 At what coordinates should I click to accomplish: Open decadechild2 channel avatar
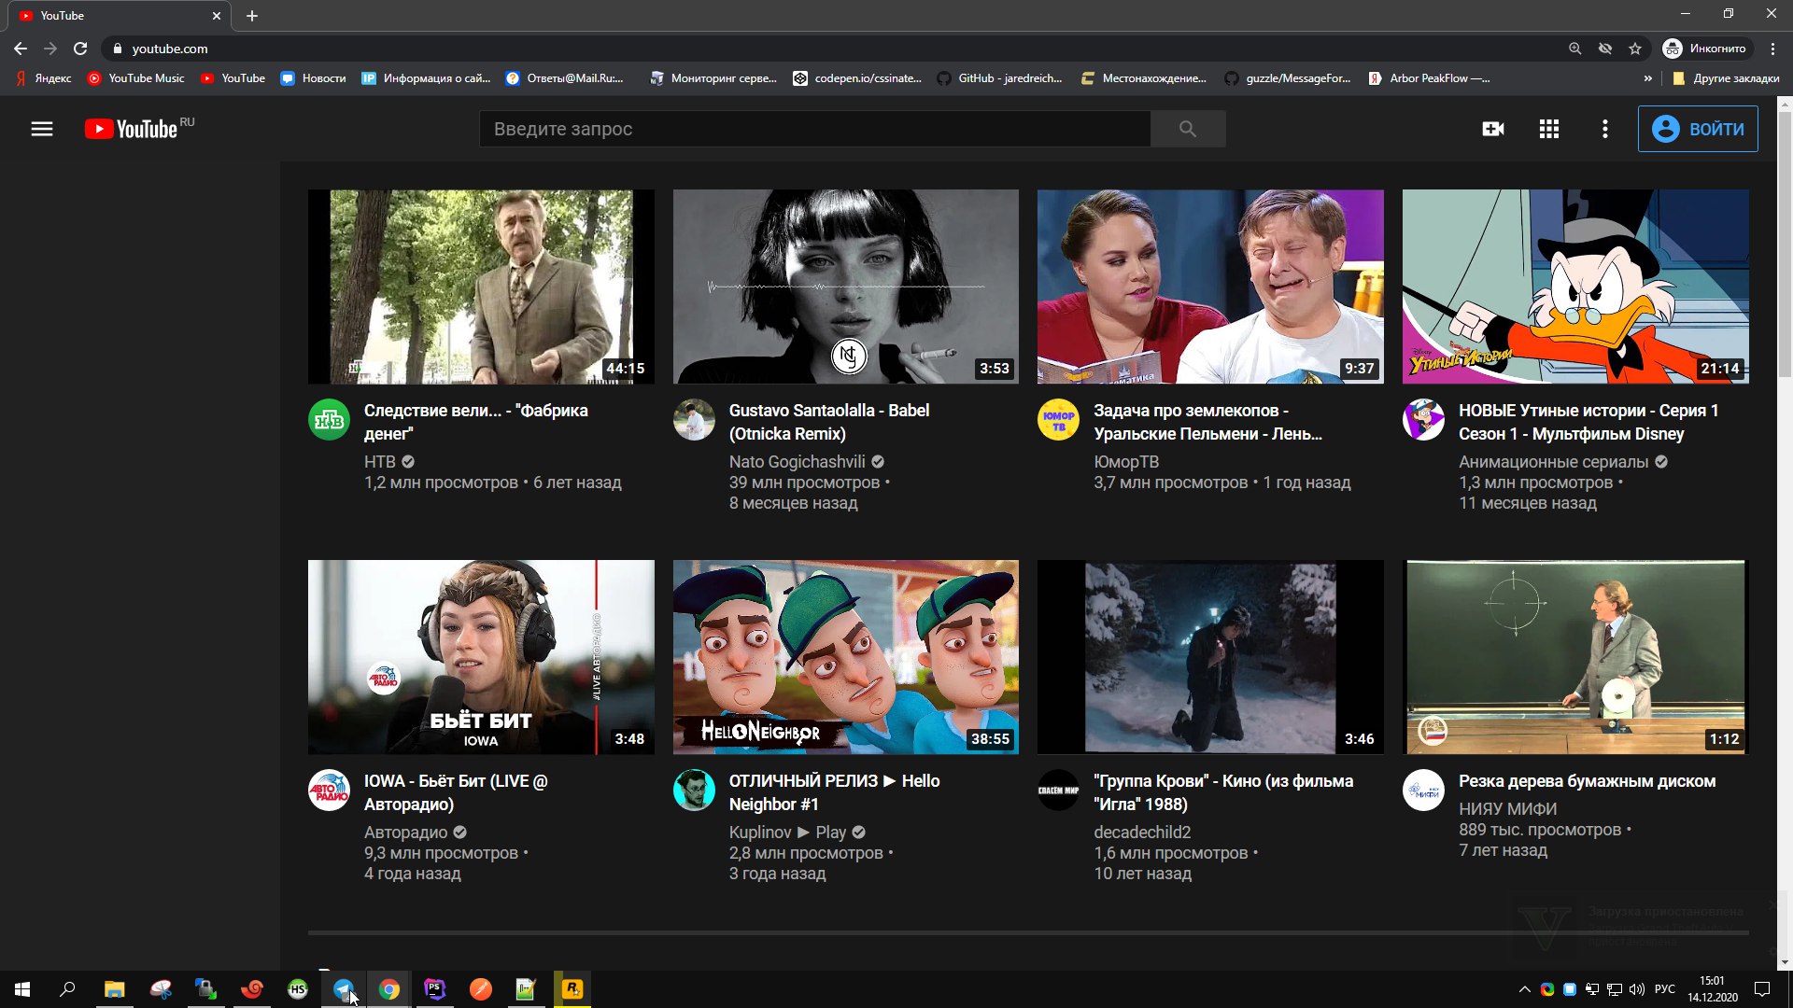tap(1058, 791)
